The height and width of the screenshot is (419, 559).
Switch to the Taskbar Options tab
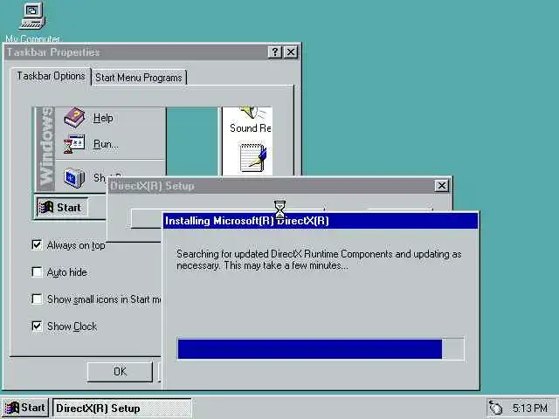tap(51, 76)
